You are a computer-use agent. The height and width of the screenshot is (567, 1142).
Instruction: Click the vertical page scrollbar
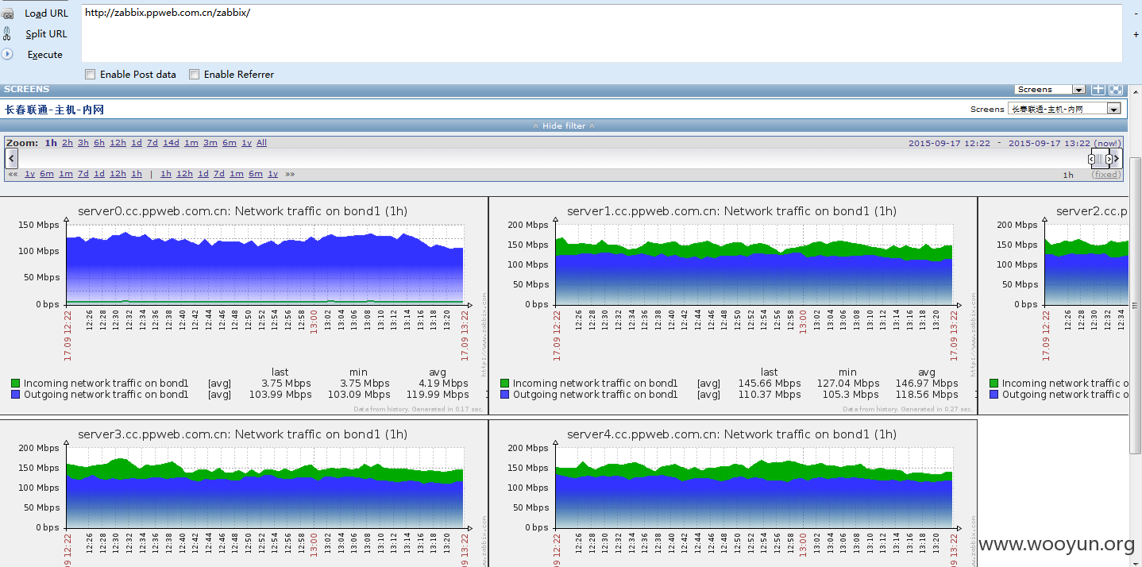click(x=1135, y=306)
